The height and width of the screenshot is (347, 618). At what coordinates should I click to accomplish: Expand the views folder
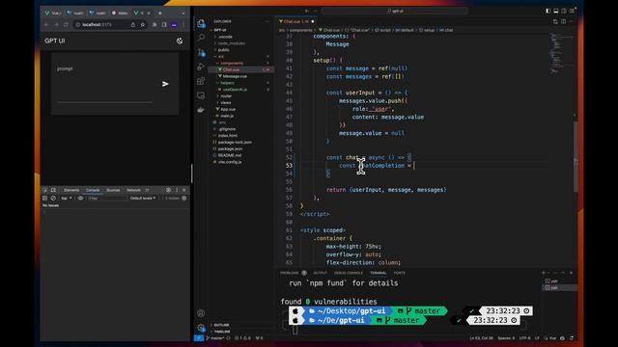[x=226, y=103]
